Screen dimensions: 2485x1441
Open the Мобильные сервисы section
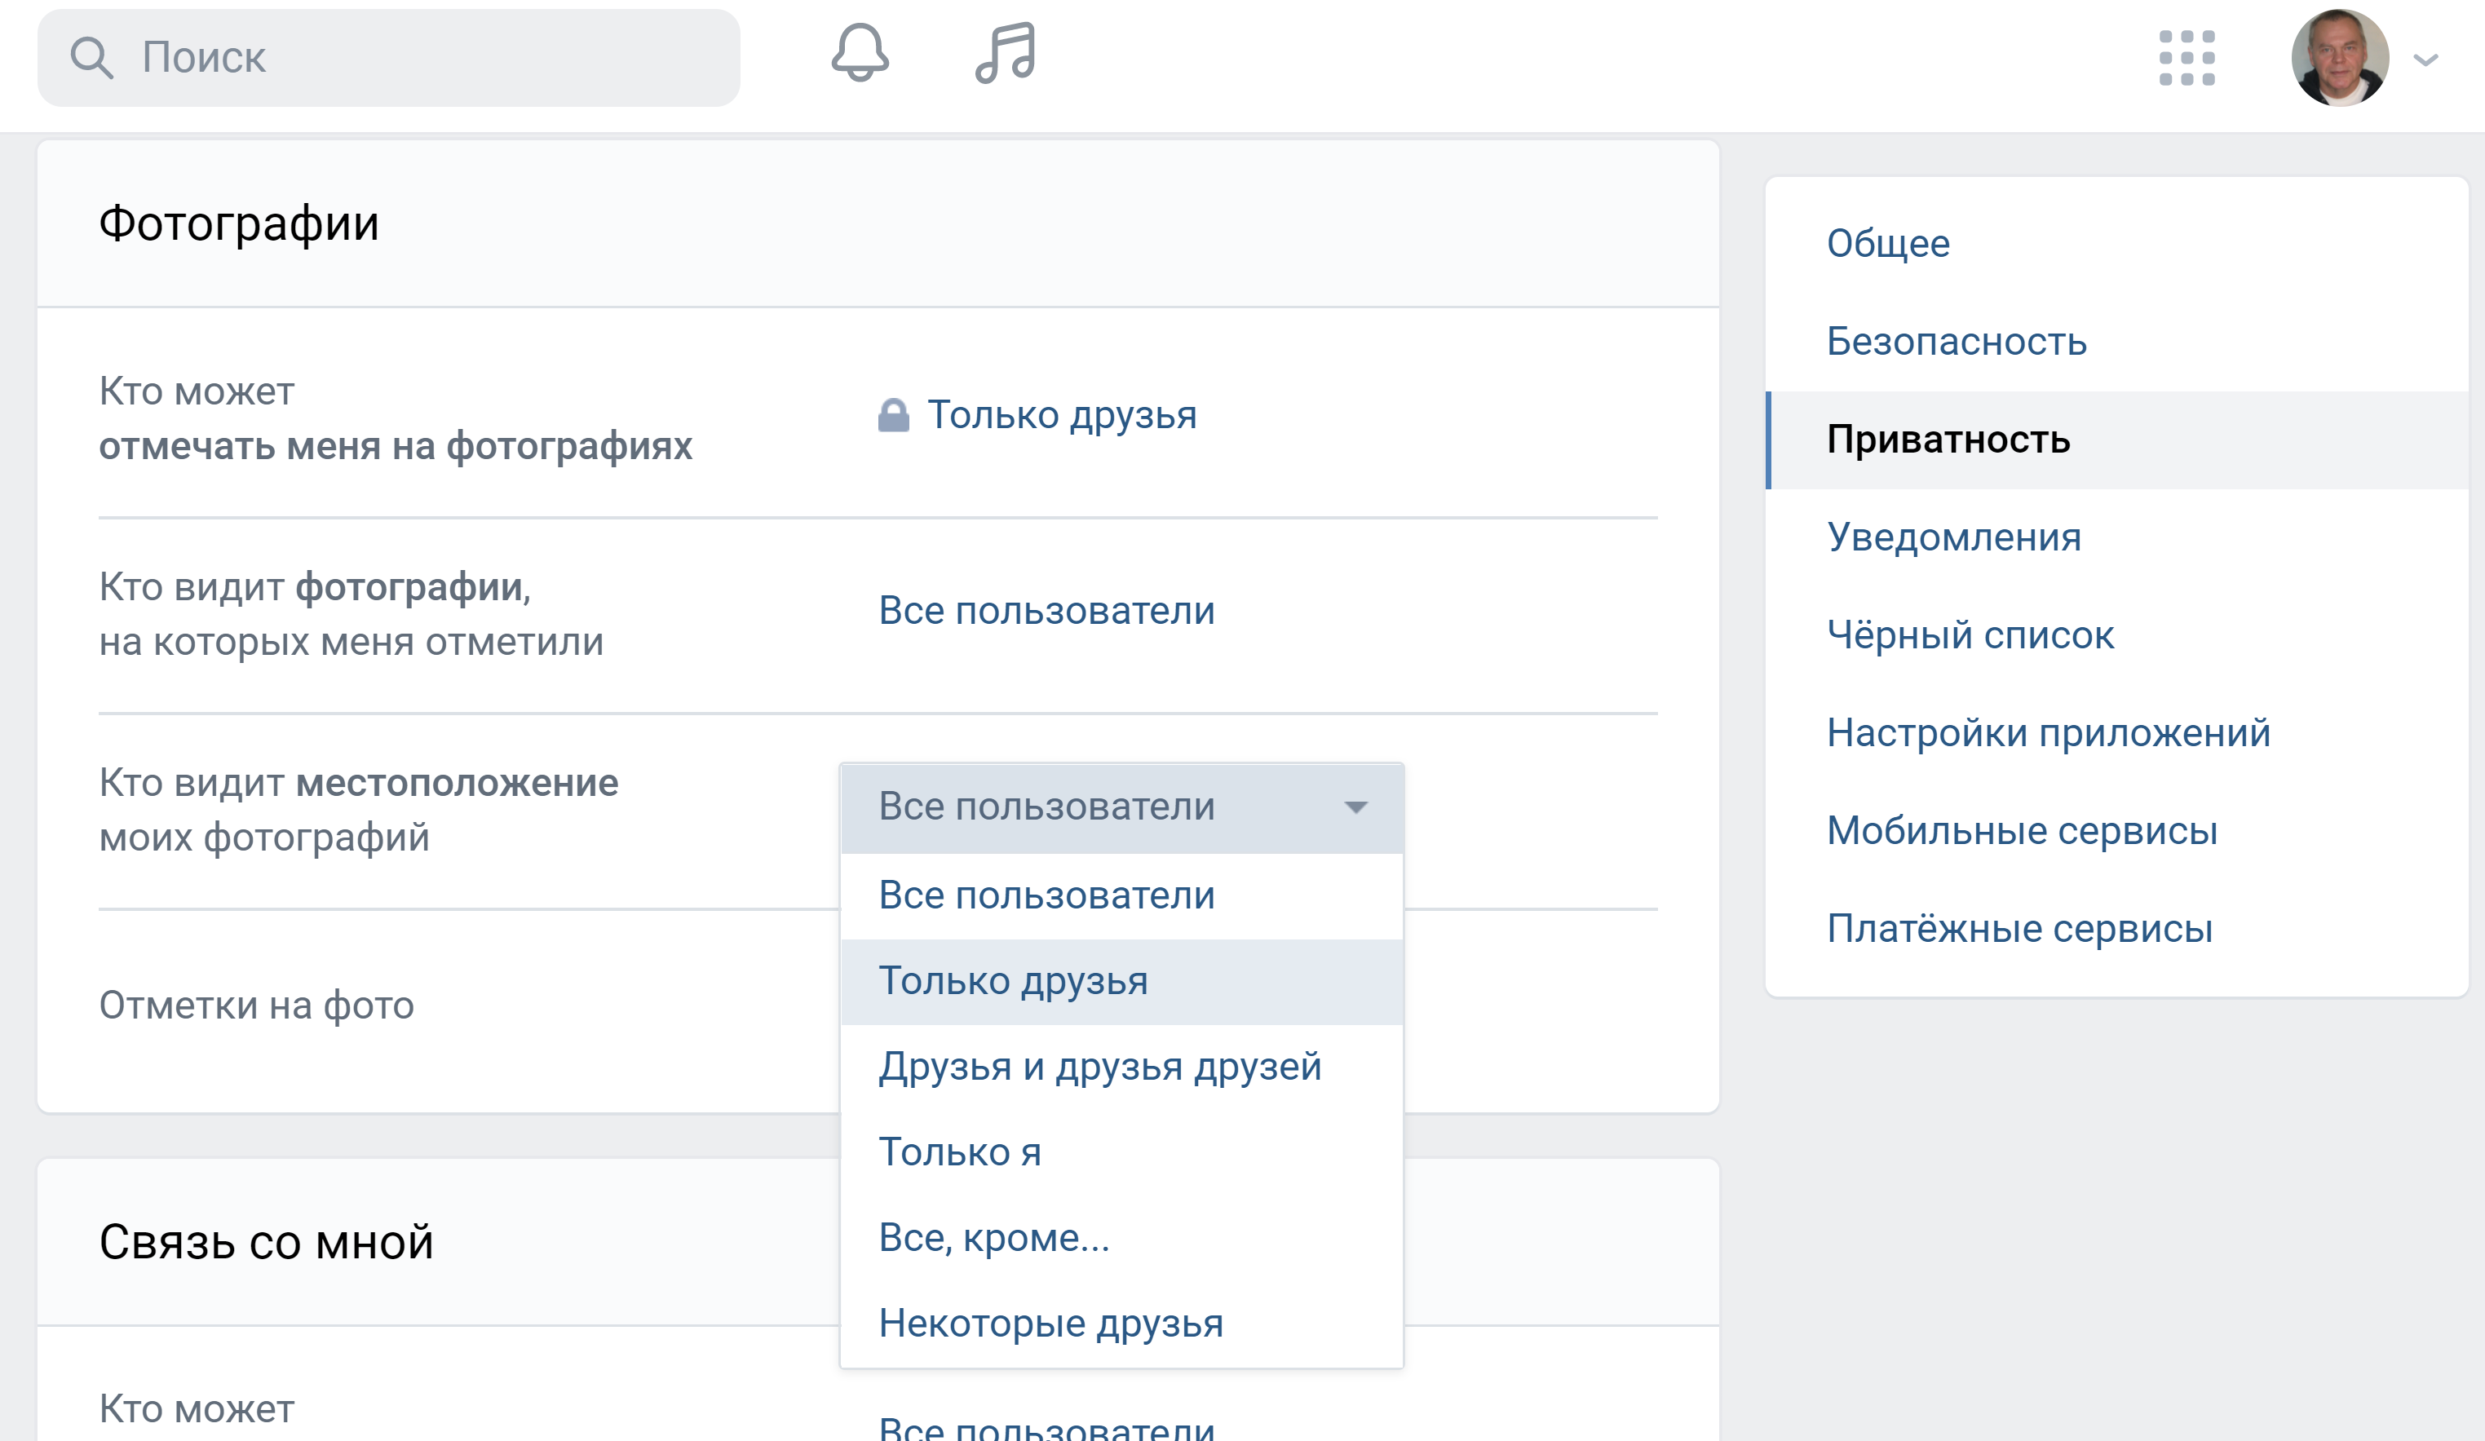pos(2116,830)
